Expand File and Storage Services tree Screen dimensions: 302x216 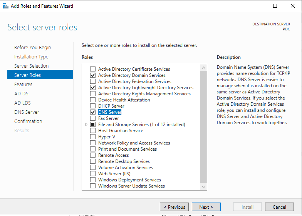point(86,125)
